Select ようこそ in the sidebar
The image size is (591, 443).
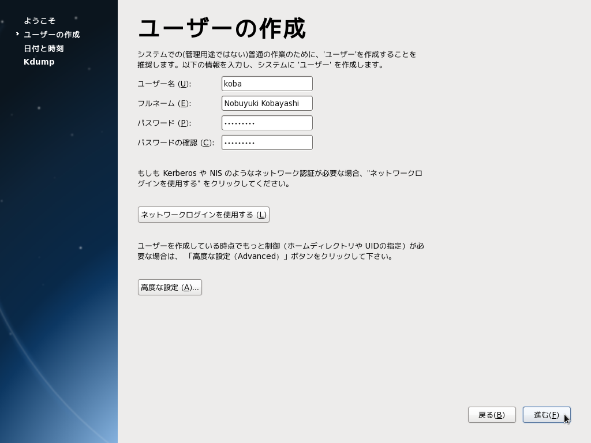pos(39,21)
